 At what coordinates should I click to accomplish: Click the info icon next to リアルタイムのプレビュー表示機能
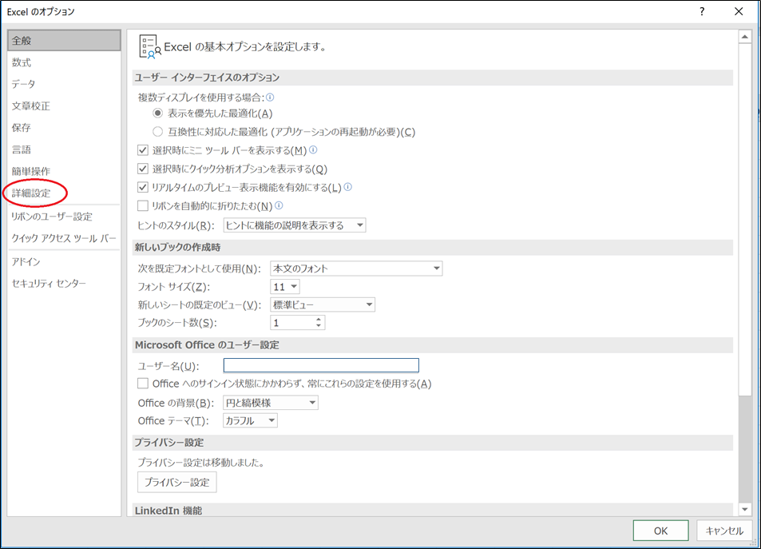347,186
